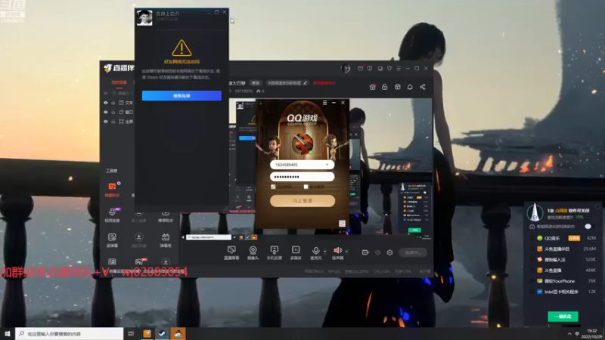Open Task View on the taskbar

(131, 333)
